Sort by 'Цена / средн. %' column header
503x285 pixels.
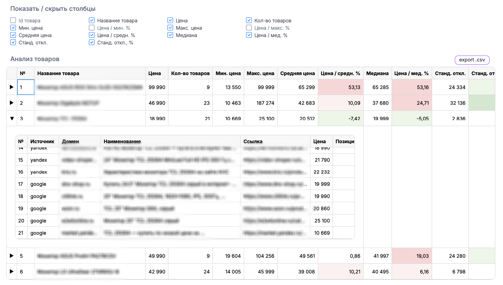340,73
